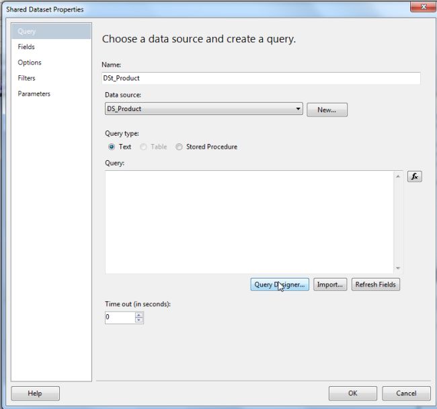
Task: Click inside the Query text area
Action: coord(249,222)
